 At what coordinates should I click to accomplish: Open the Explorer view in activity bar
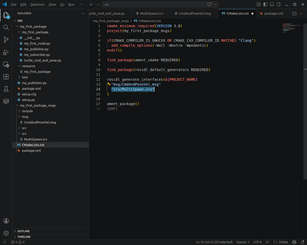[6, 15]
